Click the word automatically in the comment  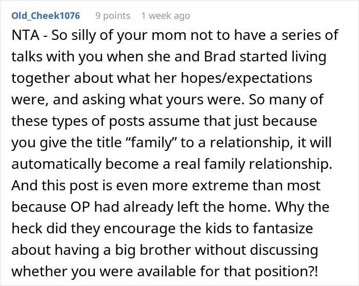pos(56,165)
